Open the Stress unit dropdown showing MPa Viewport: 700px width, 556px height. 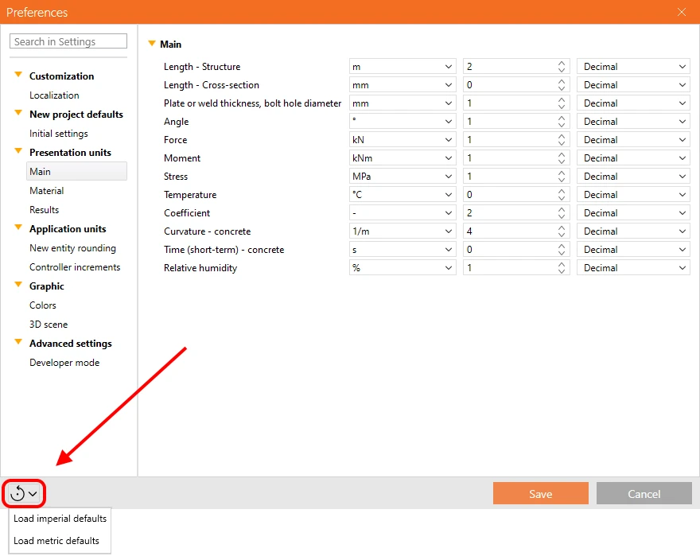402,177
